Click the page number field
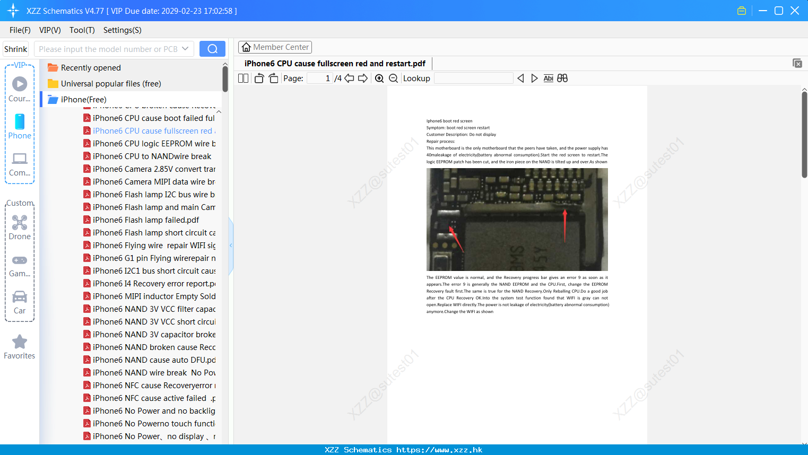Image resolution: width=808 pixels, height=455 pixels. point(319,78)
